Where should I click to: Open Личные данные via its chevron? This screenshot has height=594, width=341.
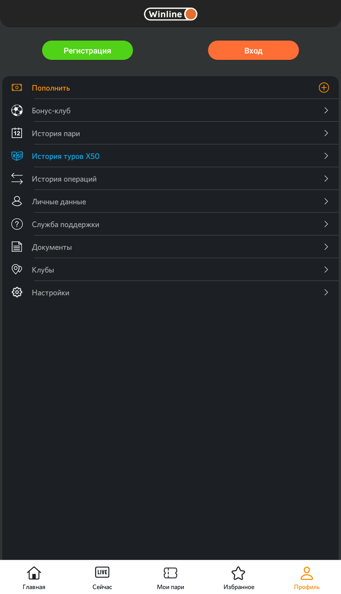click(x=326, y=201)
